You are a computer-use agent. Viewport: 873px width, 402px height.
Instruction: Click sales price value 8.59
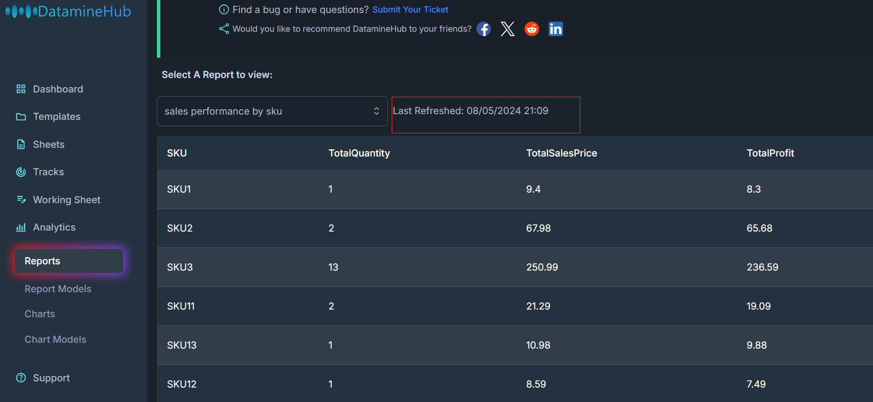(x=536, y=384)
